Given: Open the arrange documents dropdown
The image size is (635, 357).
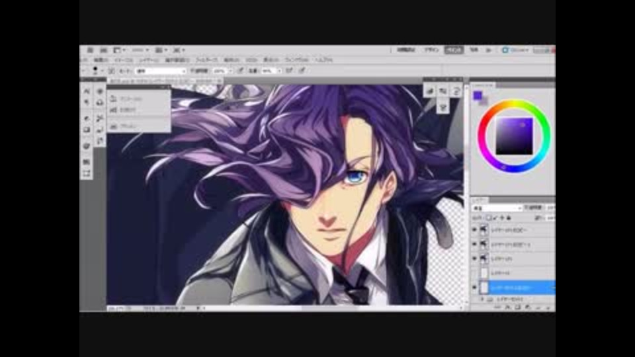Looking at the screenshot, I should tap(161, 50).
